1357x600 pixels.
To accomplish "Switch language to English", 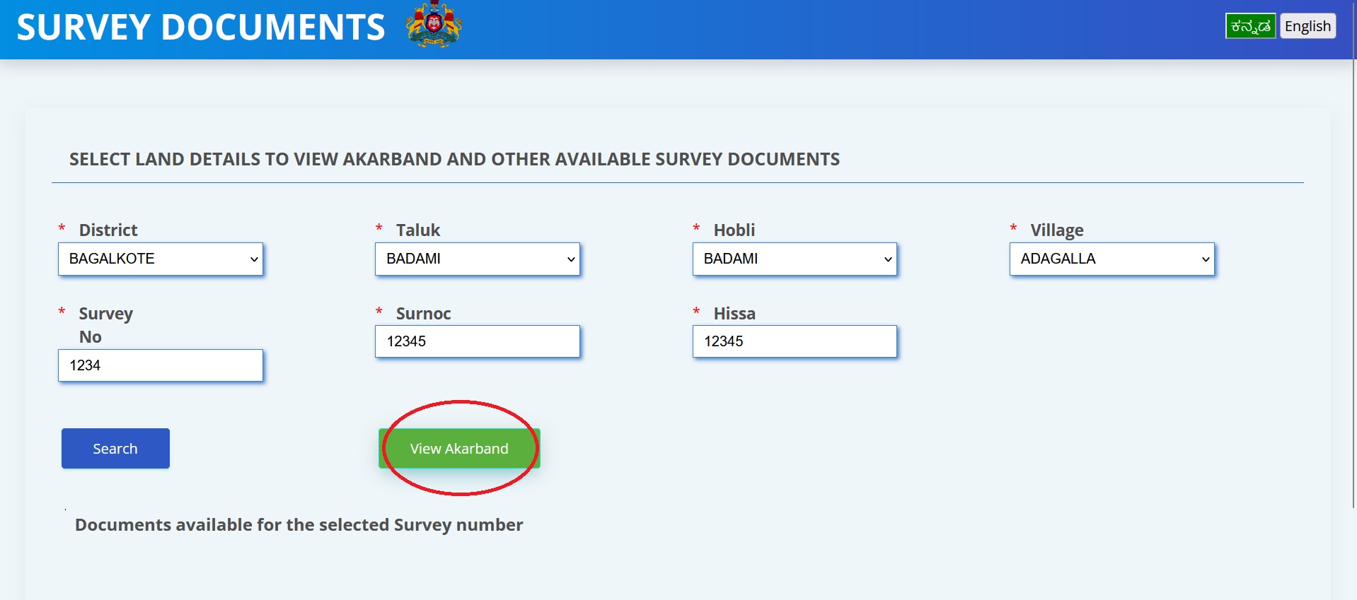I will pyautogui.click(x=1307, y=26).
